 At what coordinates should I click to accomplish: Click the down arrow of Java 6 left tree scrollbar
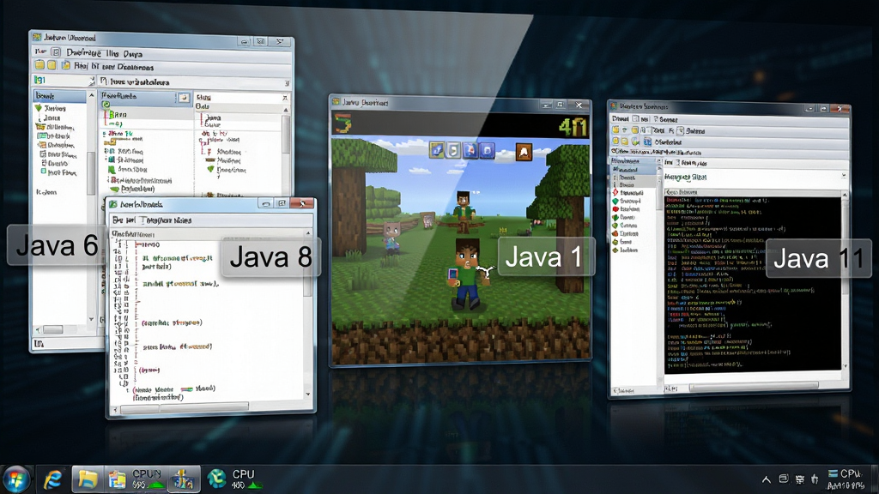point(91,319)
